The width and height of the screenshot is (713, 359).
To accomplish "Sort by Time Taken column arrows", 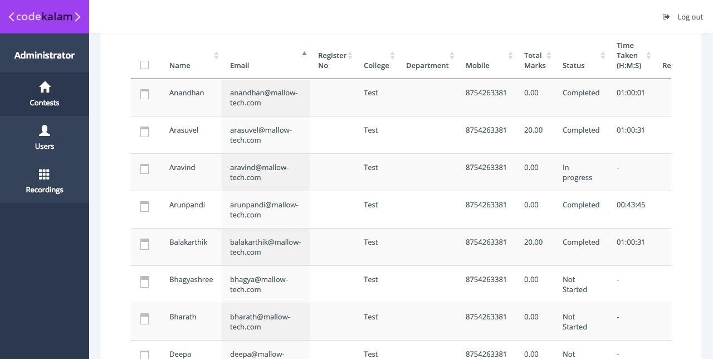I will tap(649, 55).
